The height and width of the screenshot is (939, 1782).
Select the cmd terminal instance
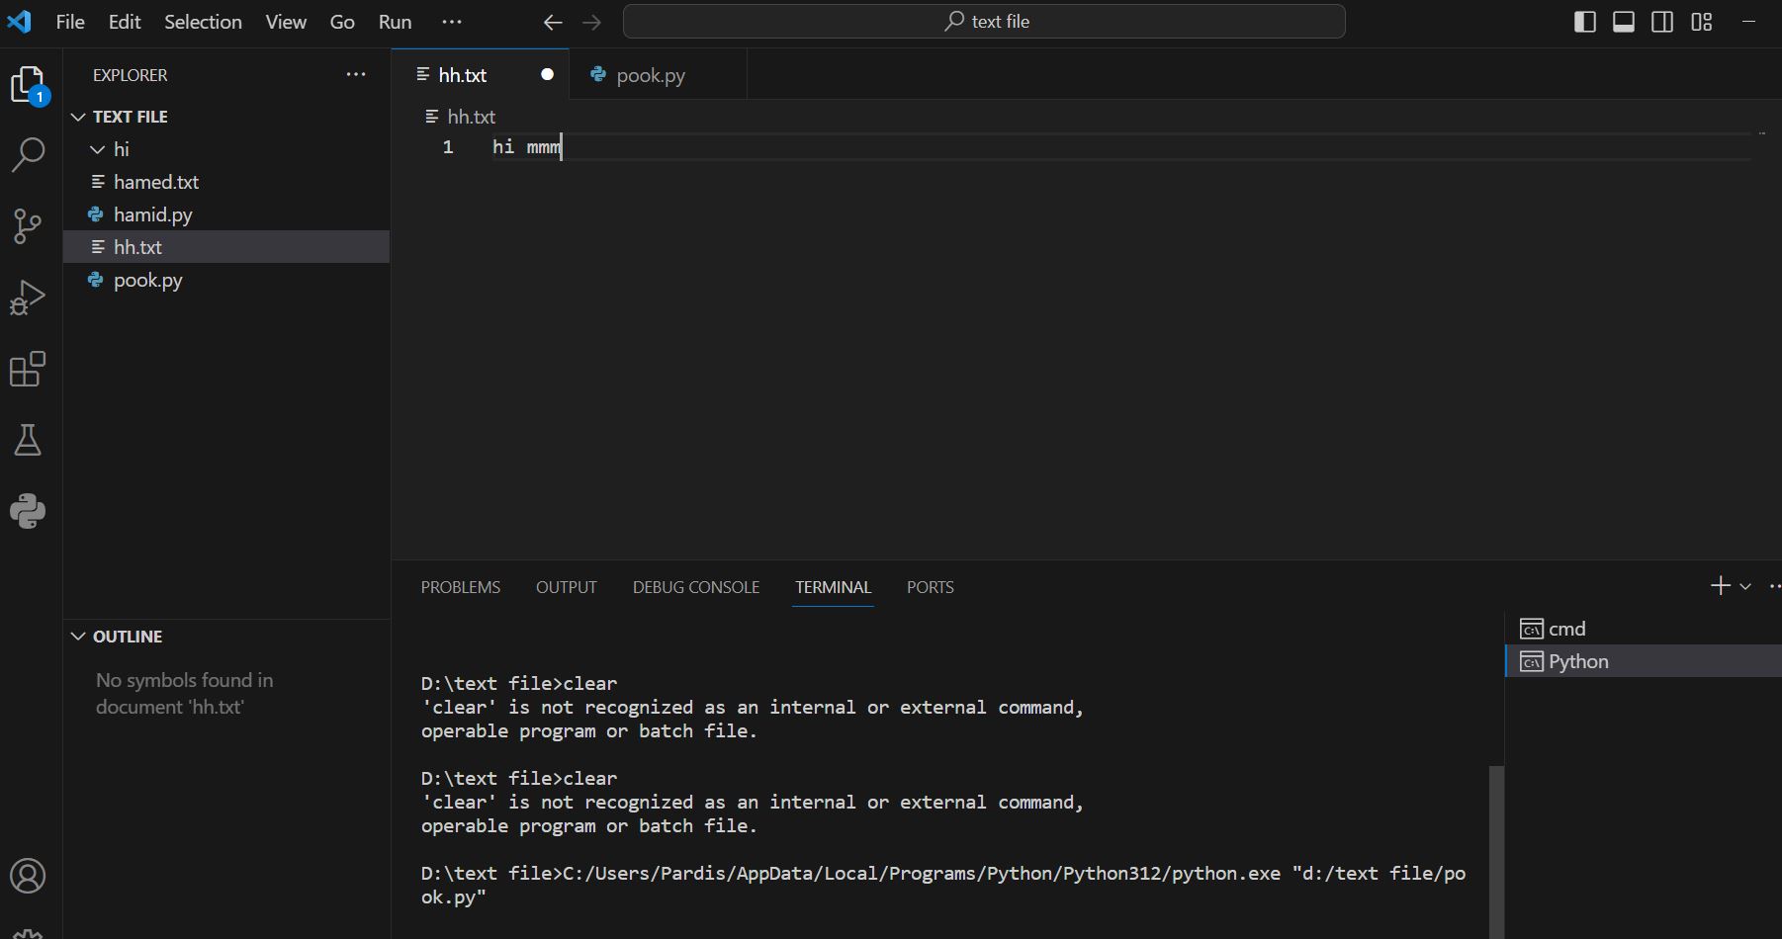(x=1643, y=629)
